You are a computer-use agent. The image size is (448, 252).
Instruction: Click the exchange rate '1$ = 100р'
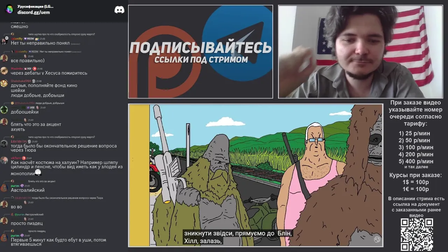click(415, 182)
